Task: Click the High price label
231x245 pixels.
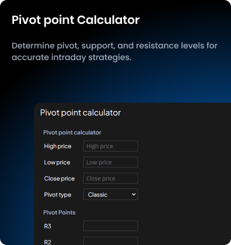Action: [58, 146]
